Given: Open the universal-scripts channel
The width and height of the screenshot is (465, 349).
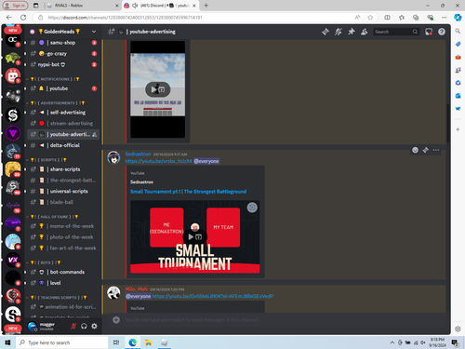Looking at the screenshot, I should tap(63, 191).
